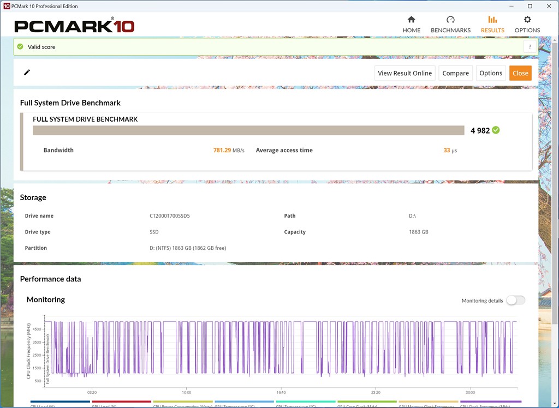Click the PCMark 10 title bar app icon

[x=6, y=6]
